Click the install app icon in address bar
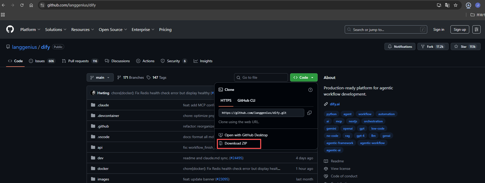This screenshot has width=485, height=183. (439, 5)
